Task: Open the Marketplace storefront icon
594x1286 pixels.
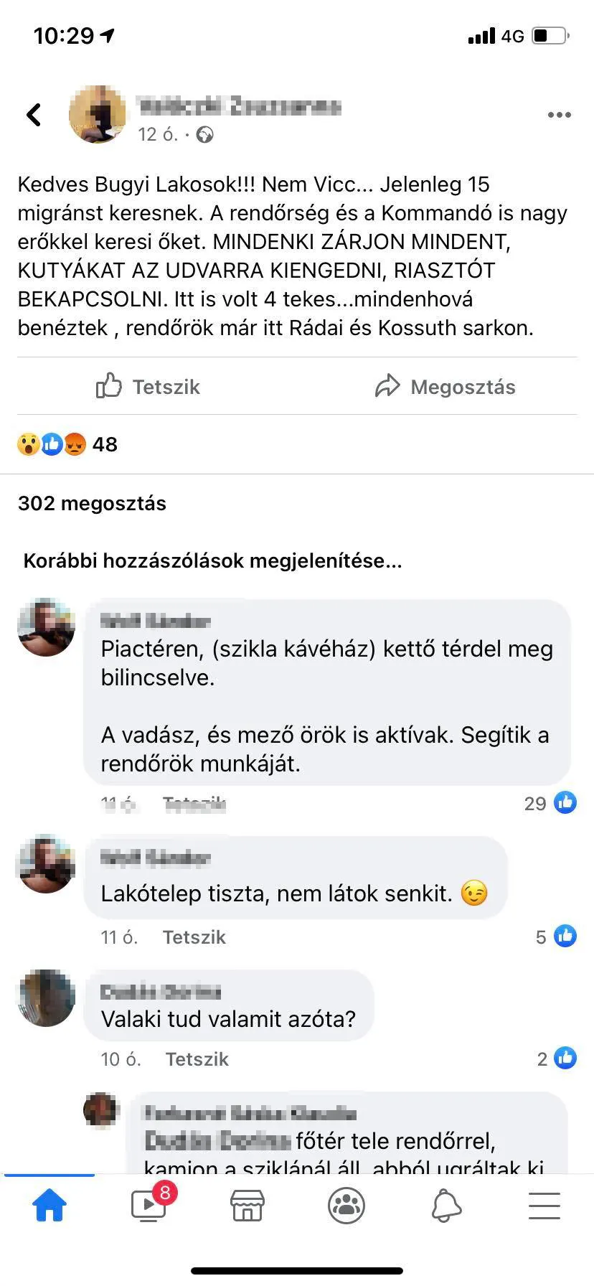Action: click(x=247, y=1206)
